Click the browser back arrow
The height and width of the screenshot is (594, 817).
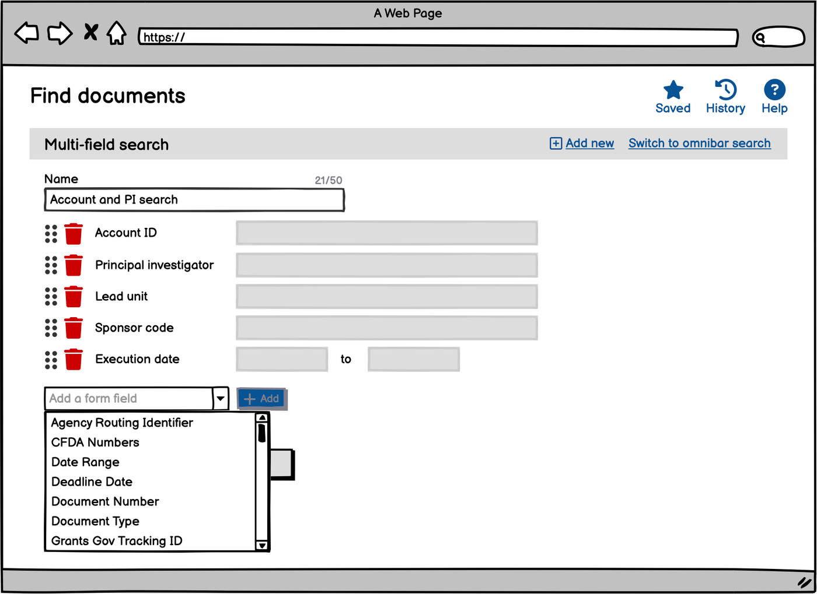tap(26, 33)
